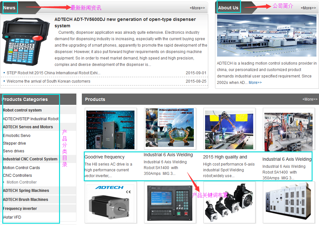The height and width of the screenshot is (225, 319).
Task: Open the blue More>> link under About Us text
Action: (255, 83)
